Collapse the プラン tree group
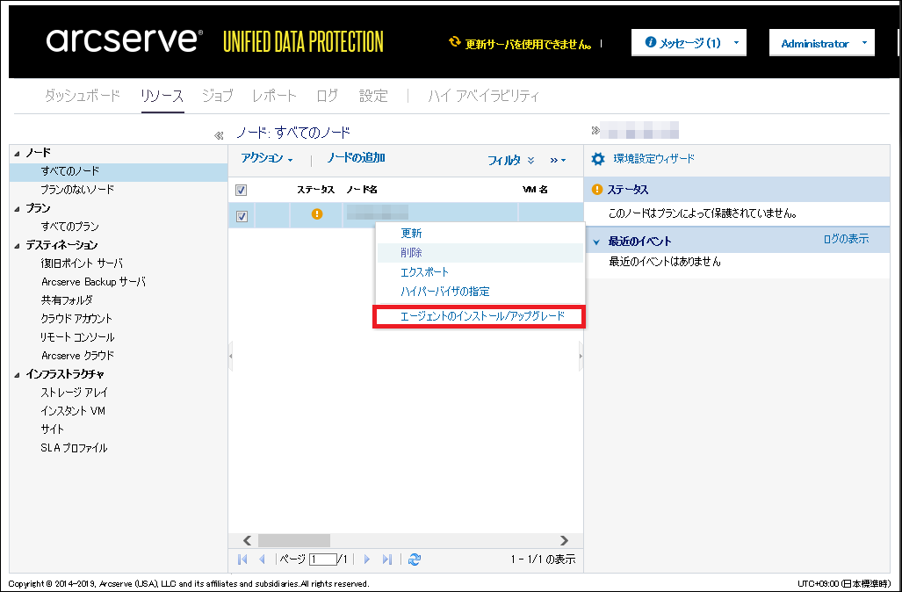 point(18,208)
